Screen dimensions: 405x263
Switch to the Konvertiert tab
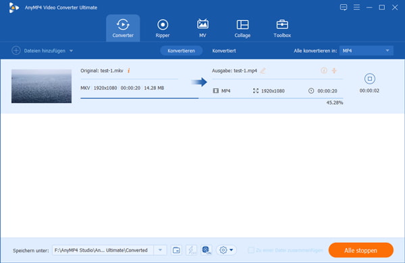[224, 51]
